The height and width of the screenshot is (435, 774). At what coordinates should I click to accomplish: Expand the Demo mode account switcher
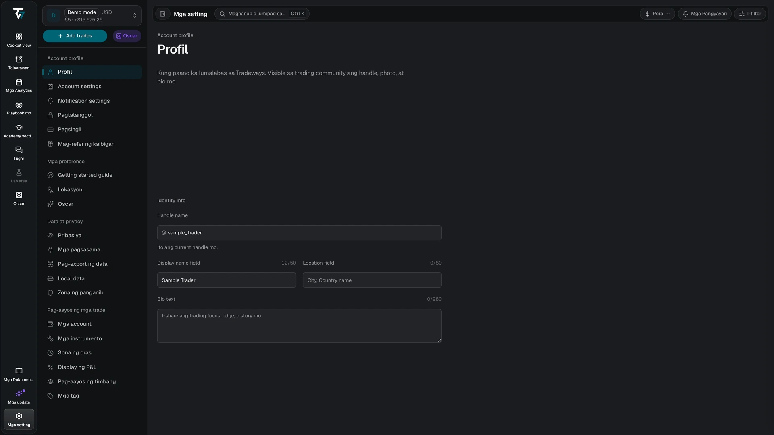point(92,16)
